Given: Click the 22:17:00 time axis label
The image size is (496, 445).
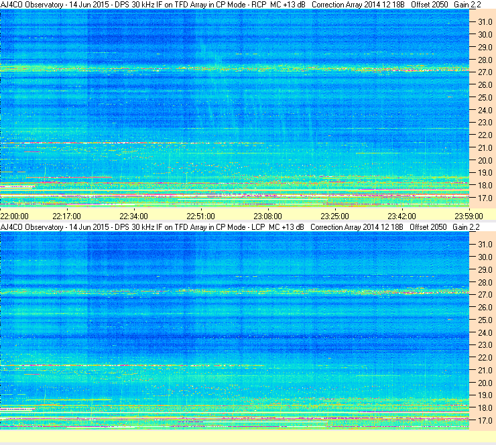Looking at the screenshot, I should 66,216.
